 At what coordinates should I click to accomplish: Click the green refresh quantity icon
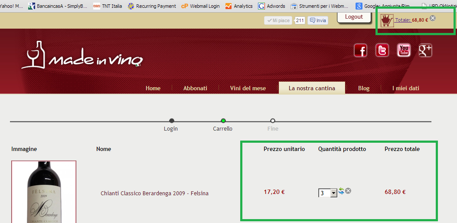pyautogui.click(x=341, y=191)
